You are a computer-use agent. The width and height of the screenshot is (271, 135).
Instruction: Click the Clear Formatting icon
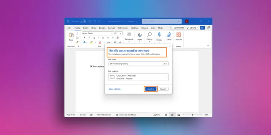pos(118,38)
